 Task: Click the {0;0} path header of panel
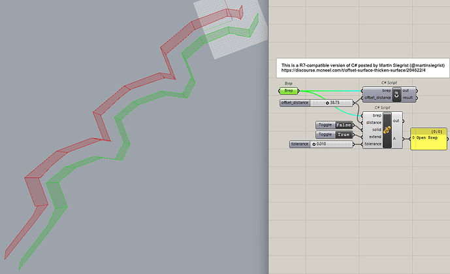436,131
